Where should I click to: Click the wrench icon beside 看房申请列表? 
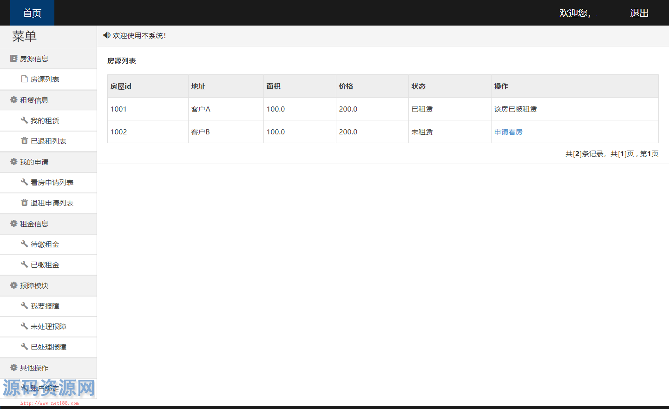click(x=24, y=182)
